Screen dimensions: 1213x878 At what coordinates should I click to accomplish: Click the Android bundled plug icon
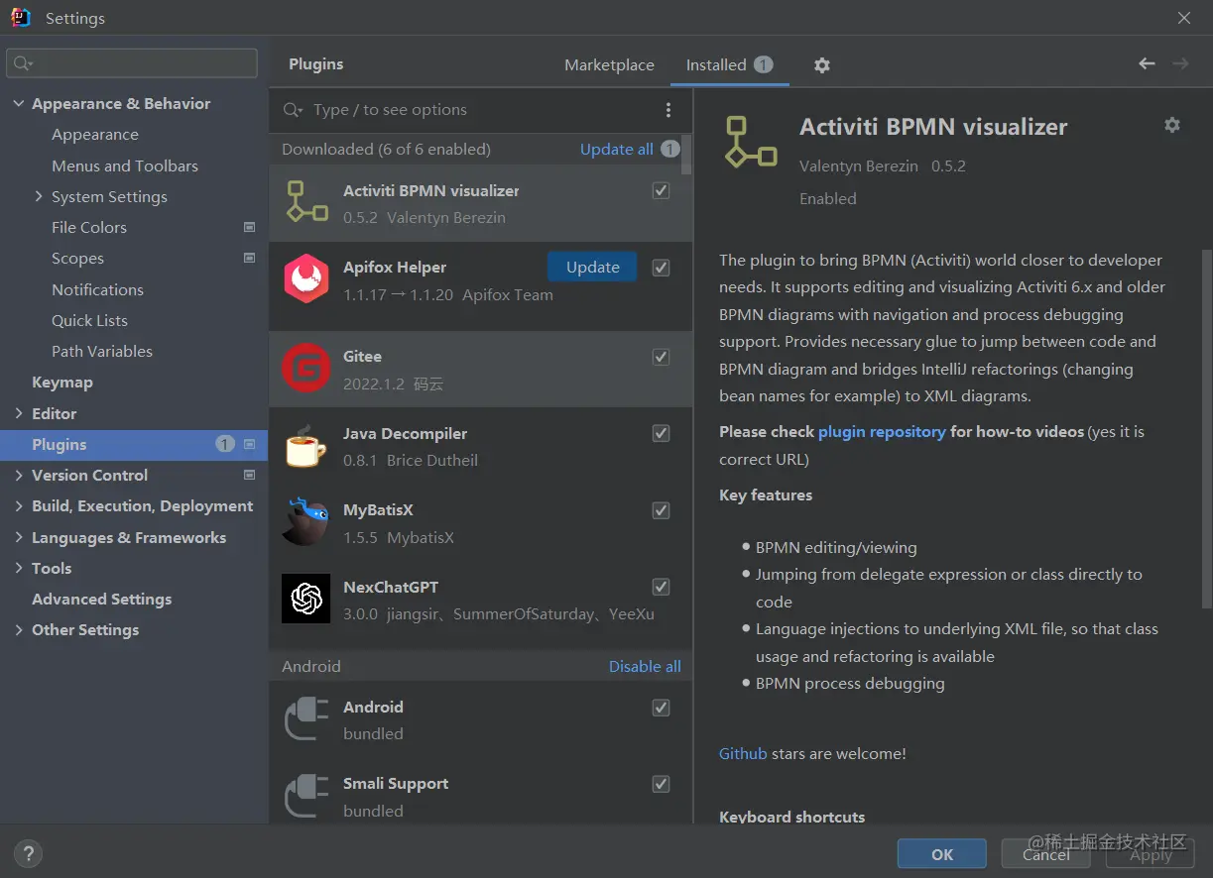click(x=305, y=719)
